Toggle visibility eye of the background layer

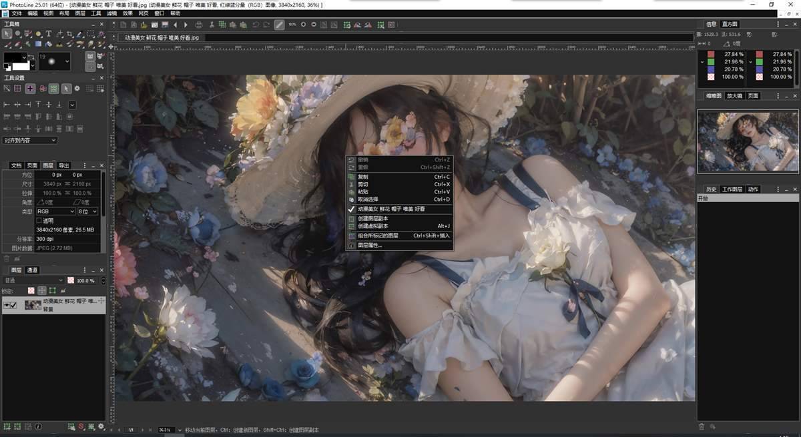click(x=7, y=305)
